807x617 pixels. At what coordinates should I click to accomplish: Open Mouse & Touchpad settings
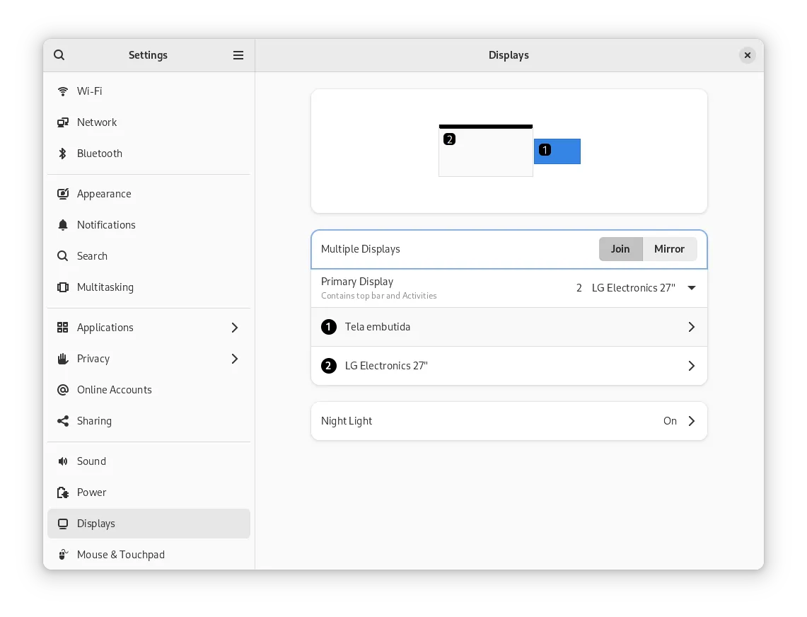point(120,555)
